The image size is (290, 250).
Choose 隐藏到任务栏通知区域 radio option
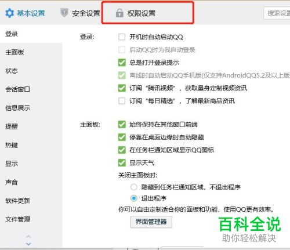[134, 187]
